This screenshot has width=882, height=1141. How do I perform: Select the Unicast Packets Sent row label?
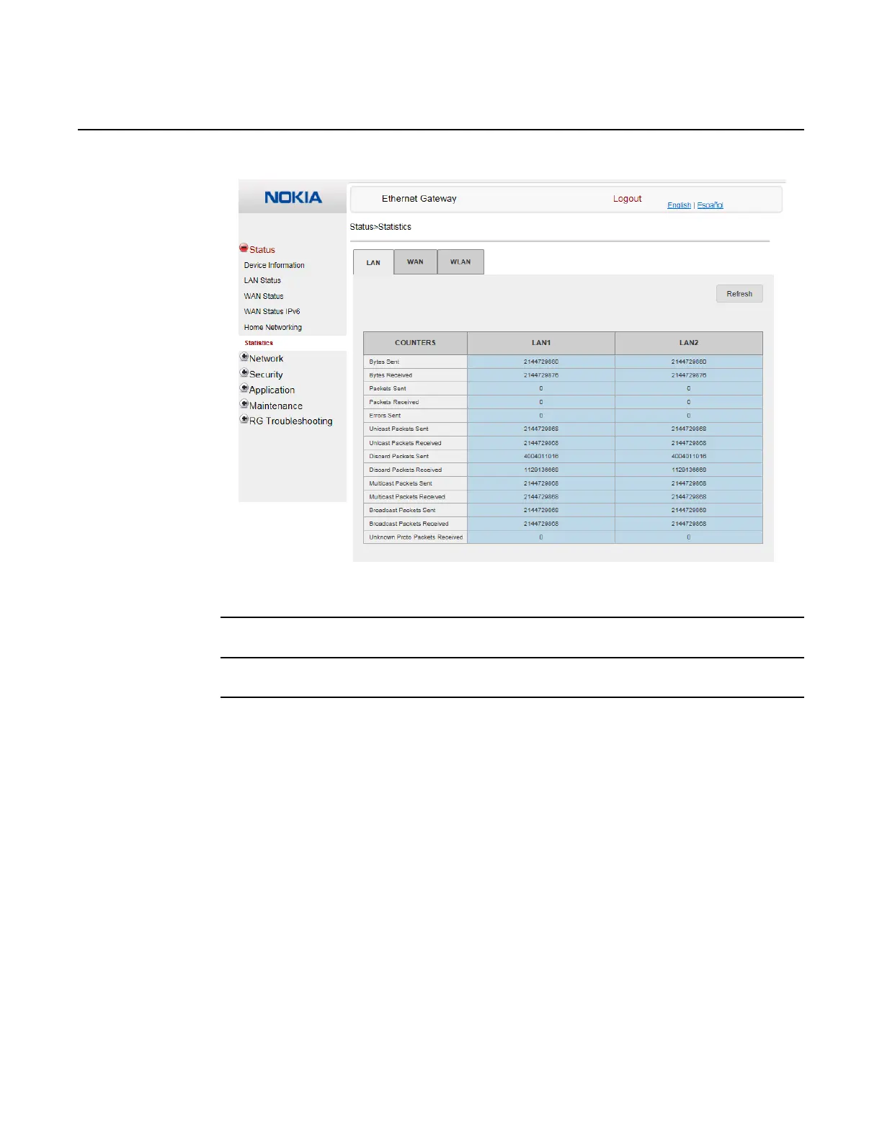(398, 429)
